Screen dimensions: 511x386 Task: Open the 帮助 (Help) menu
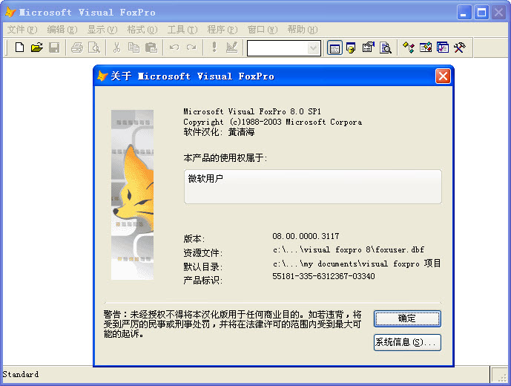pos(302,30)
